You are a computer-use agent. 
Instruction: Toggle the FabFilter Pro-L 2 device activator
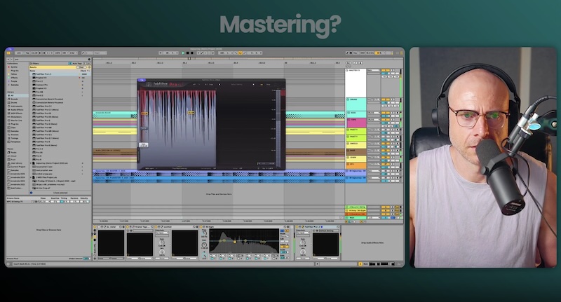(x=298, y=227)
